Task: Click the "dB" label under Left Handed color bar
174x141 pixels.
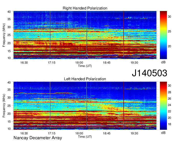Action: point(163,133)
